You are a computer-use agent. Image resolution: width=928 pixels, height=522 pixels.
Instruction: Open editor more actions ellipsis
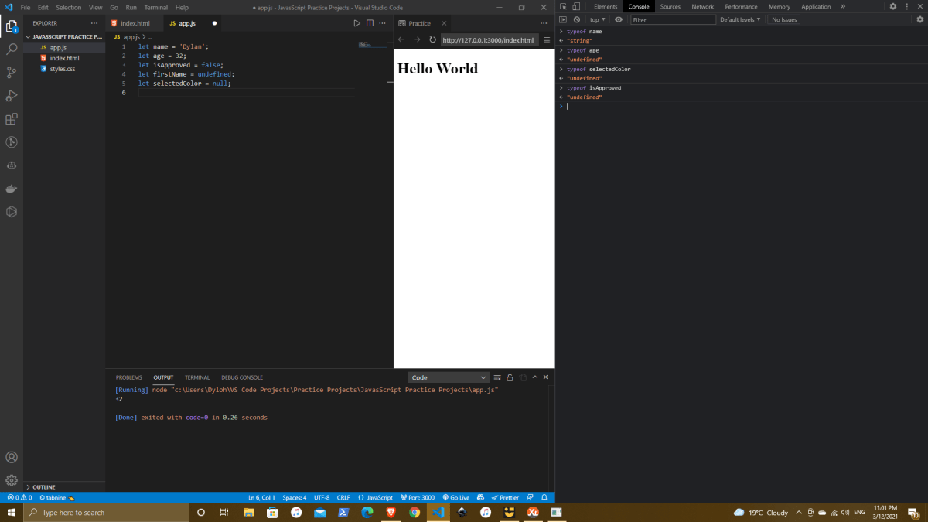point(382,23)
